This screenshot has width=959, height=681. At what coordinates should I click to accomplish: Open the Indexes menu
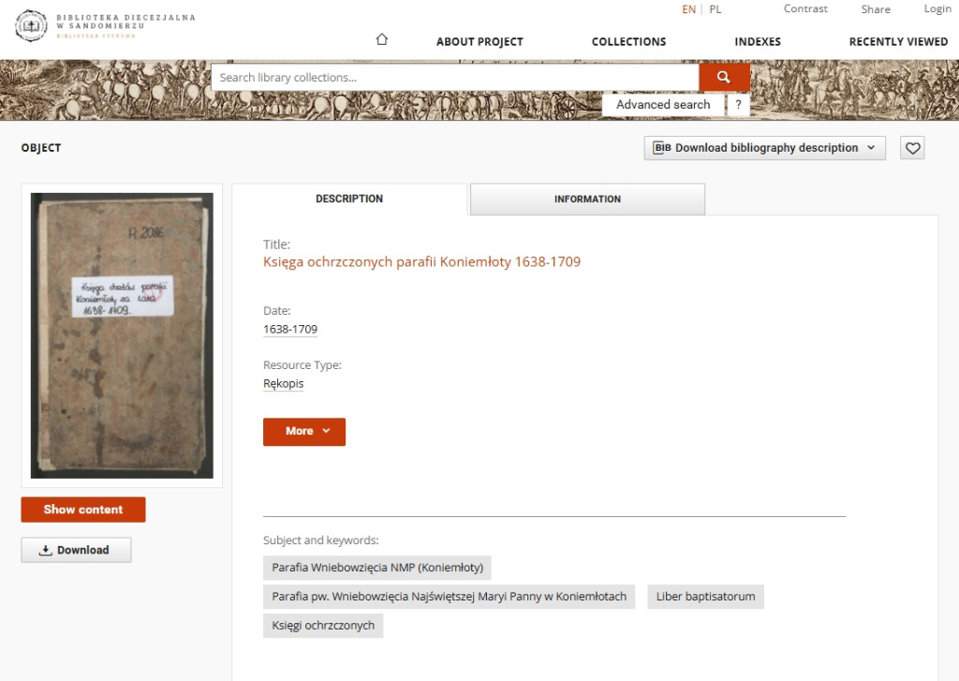pos(758,41)
